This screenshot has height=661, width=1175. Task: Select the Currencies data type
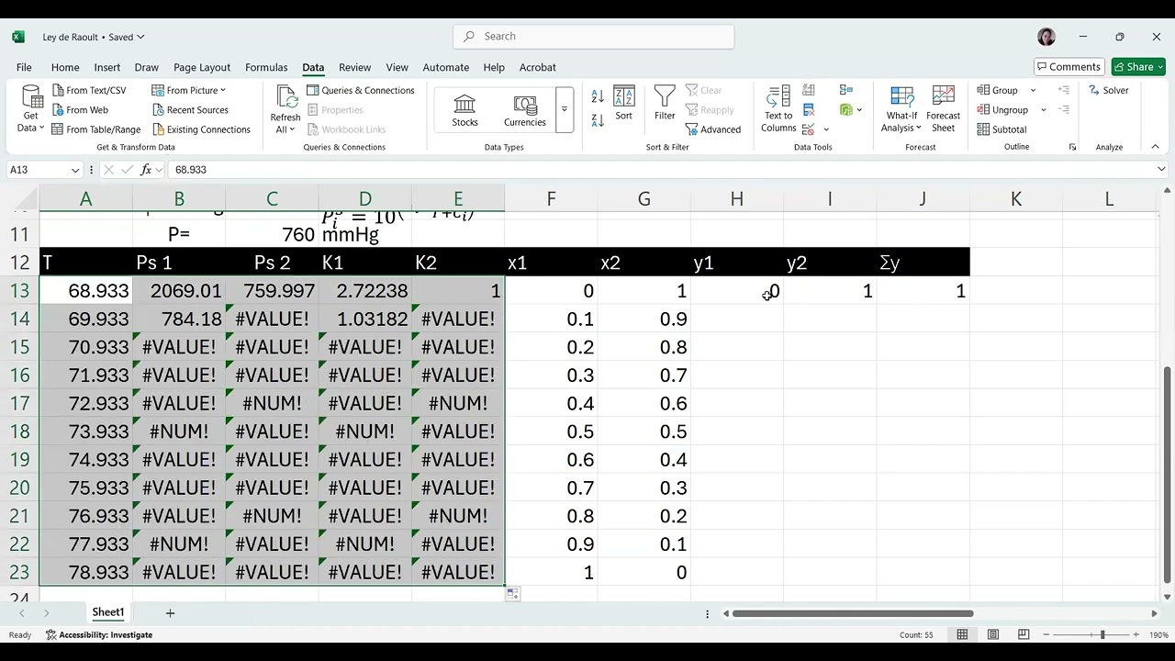coord(524,110)
